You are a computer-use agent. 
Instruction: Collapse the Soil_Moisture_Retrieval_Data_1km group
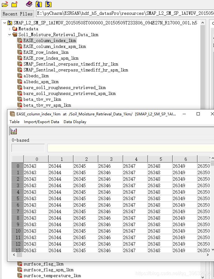[x=10, y=35]
